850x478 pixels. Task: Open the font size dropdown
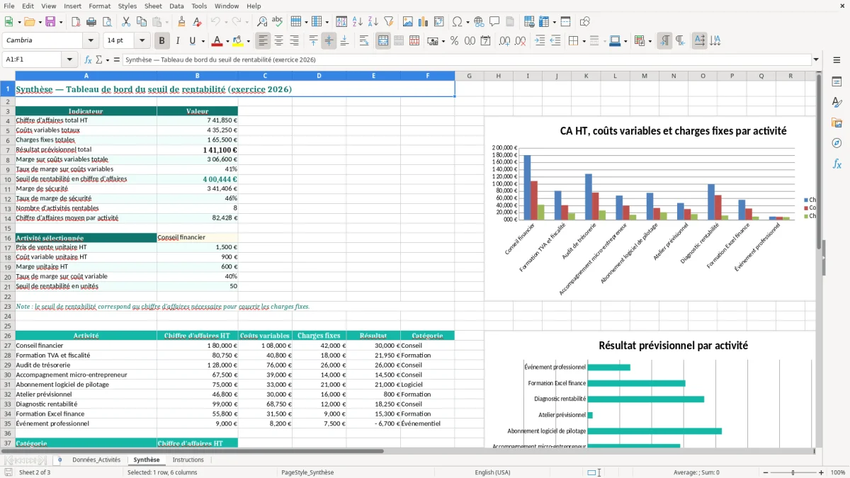[x=142, y=41]
